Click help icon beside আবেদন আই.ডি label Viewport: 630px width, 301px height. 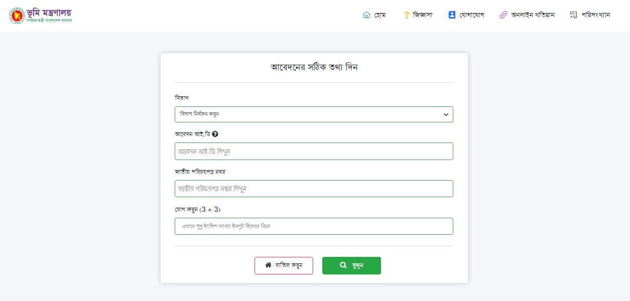(215, 134)
